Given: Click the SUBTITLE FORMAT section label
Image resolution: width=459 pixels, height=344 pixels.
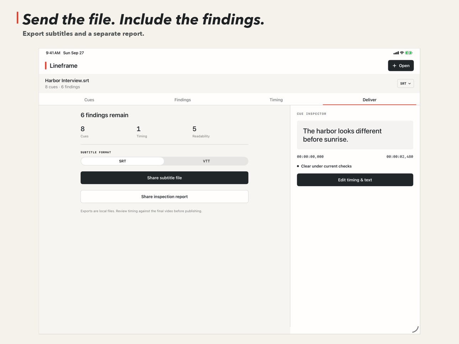Looking at the screenshot, I should [96, 152].
